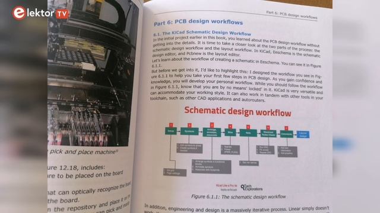Viewport: 380px width, 213px height.
Task: Click the 'pick and place machine' photo caption
Action: tap(84, 151)
